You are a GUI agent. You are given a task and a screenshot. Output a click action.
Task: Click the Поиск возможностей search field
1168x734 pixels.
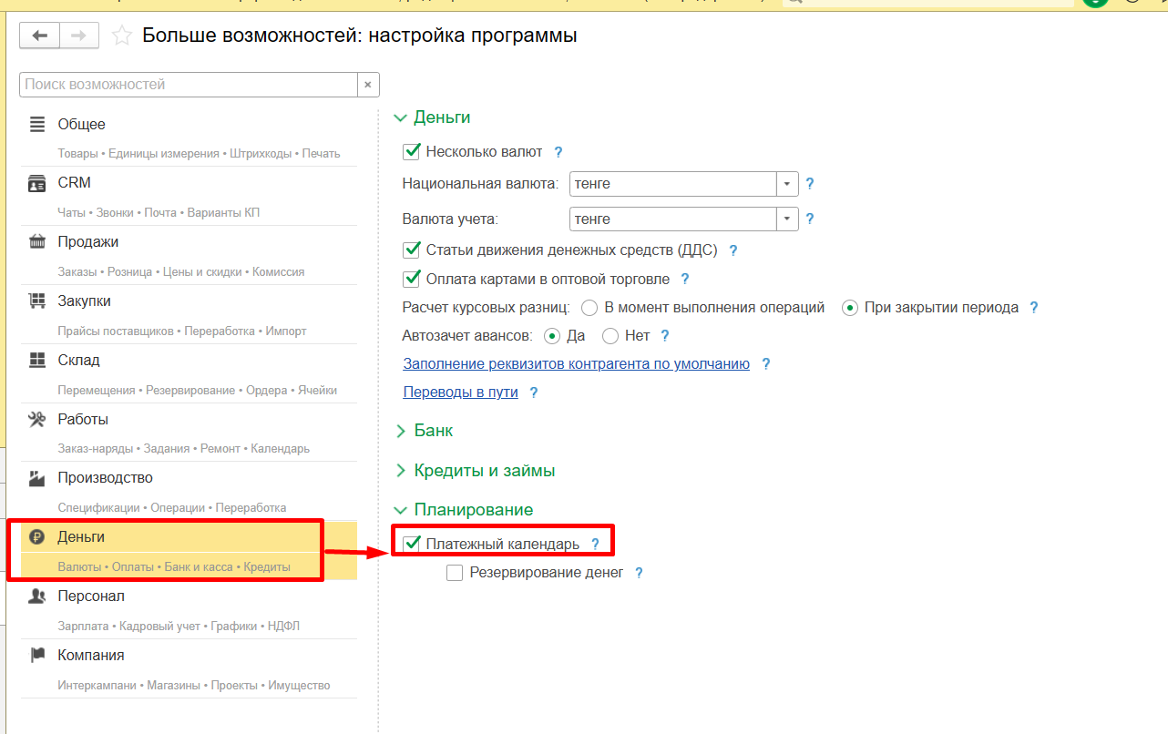(x=188, y=85)
